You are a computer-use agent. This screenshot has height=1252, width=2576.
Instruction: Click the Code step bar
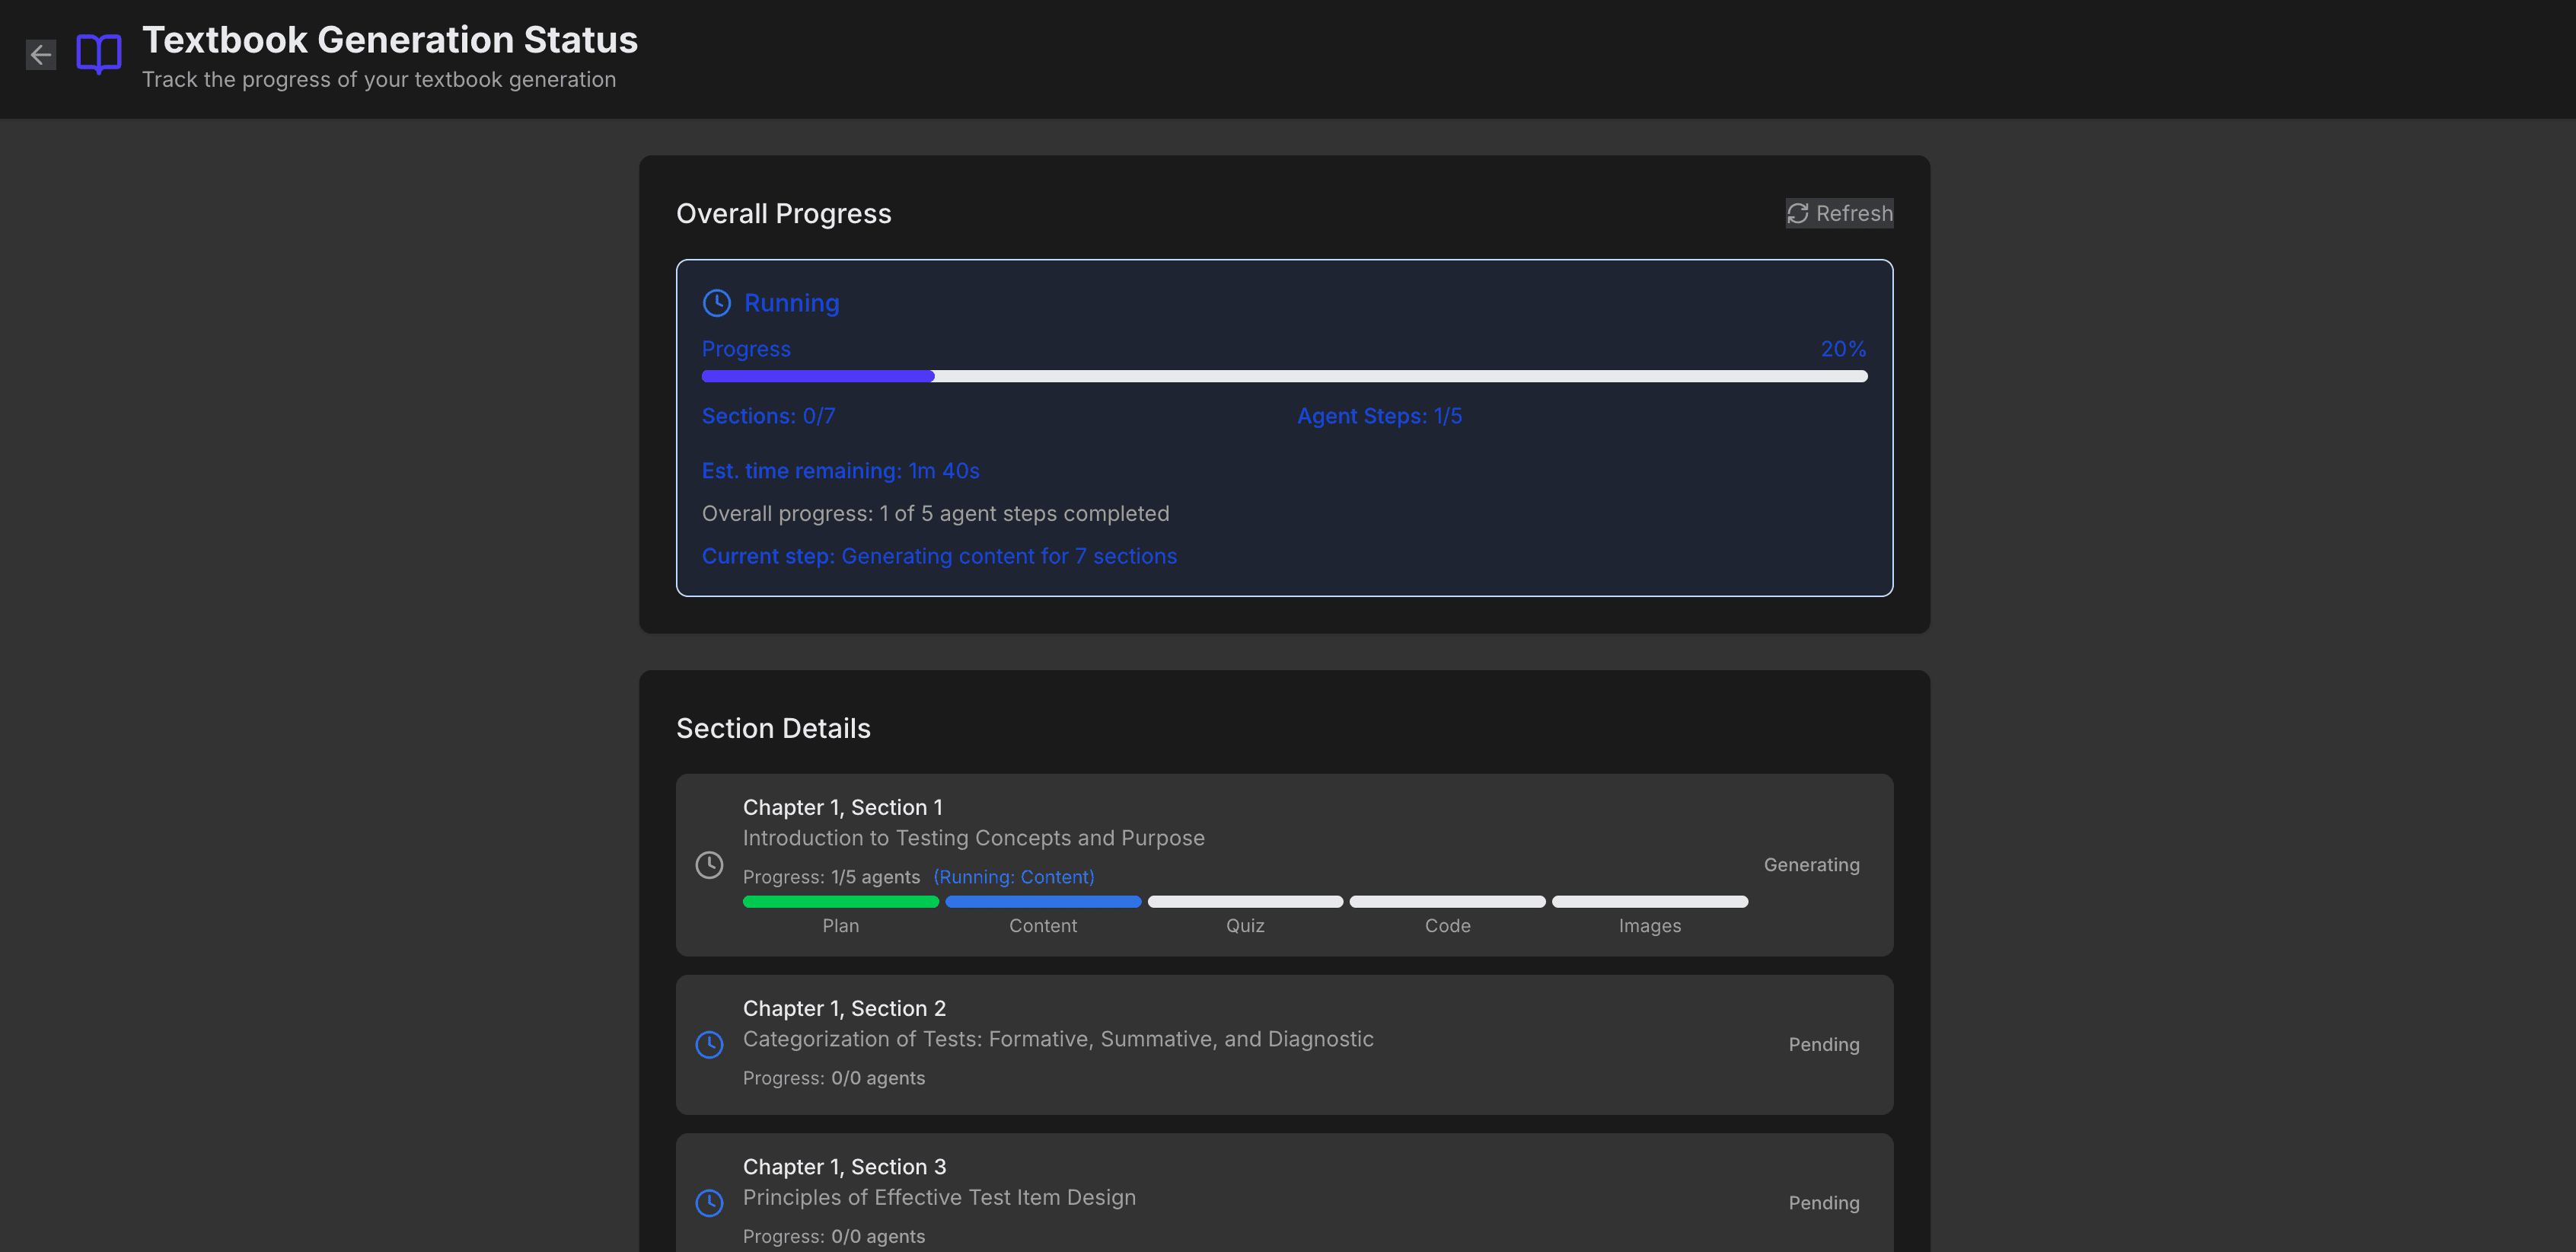(1447, 902)
